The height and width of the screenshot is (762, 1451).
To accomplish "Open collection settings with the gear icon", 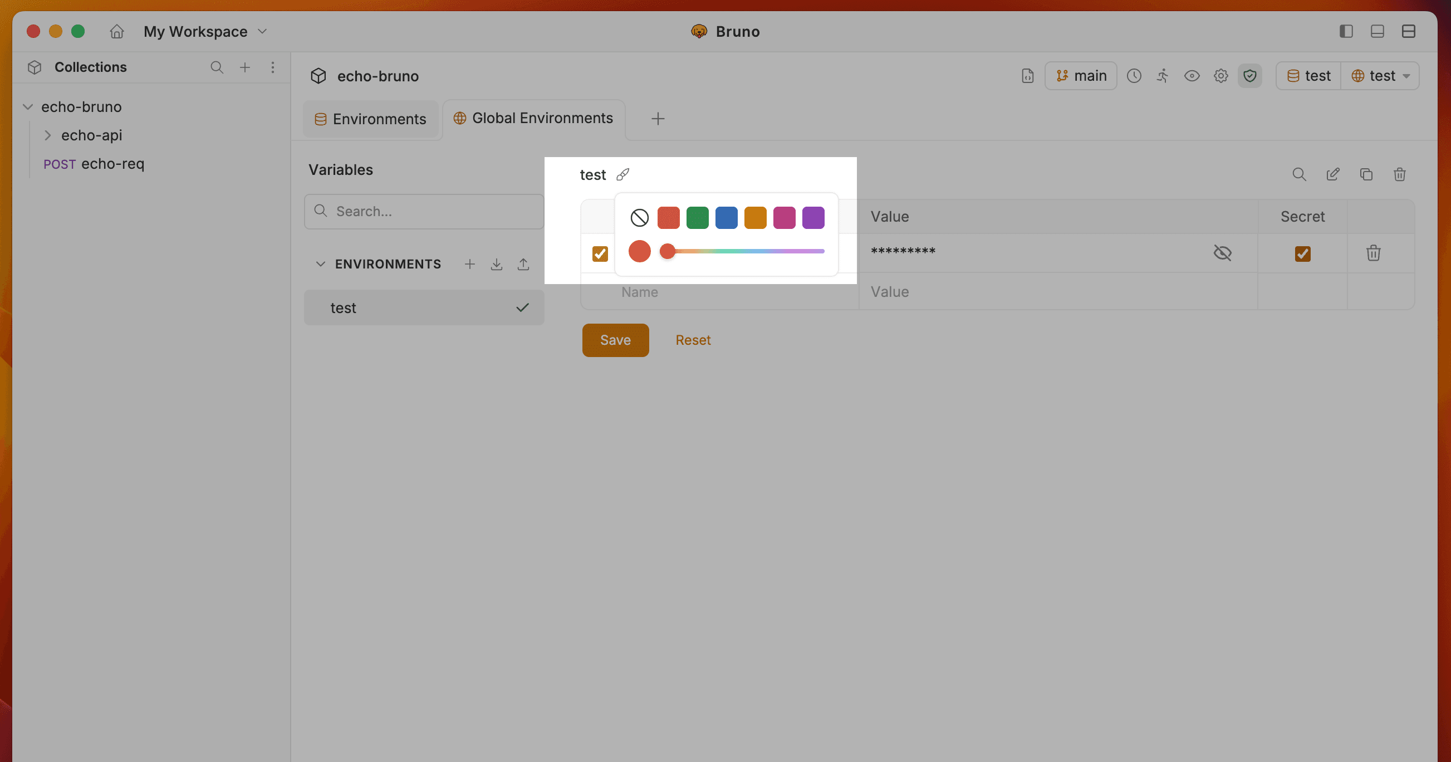I will point(1220,76).
